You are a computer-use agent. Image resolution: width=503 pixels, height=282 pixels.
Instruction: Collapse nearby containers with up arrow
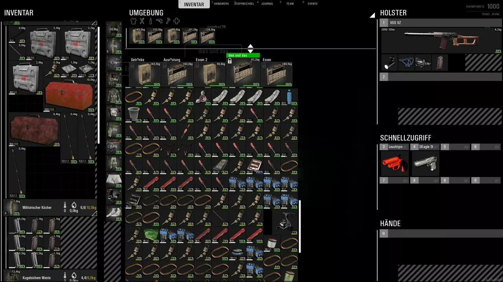point(250,46)
